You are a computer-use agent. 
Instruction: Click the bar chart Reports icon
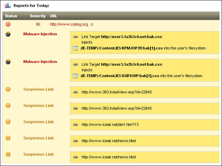[8, 6]
